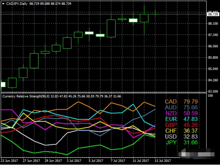Select the 88.739 current price label
The height and width of the screenshot is (165, 220).
click(x=213, y=14)
